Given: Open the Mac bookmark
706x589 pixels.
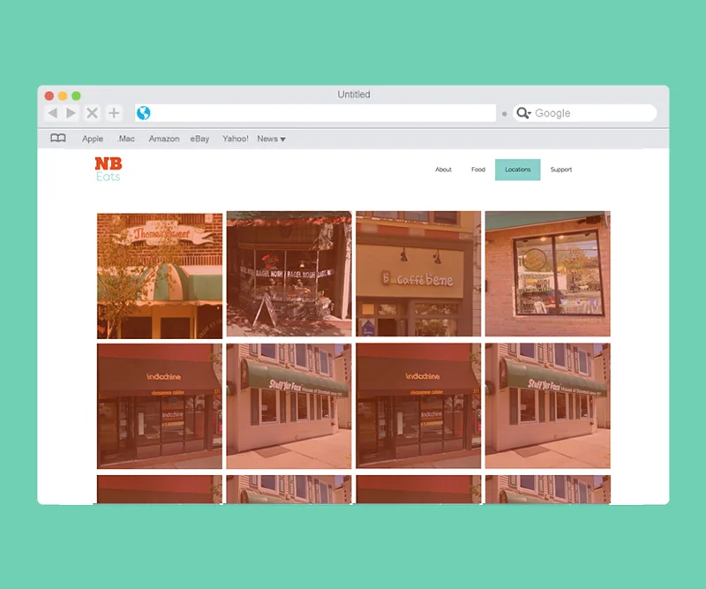Looking at the screenshot, I should (126, 139).
